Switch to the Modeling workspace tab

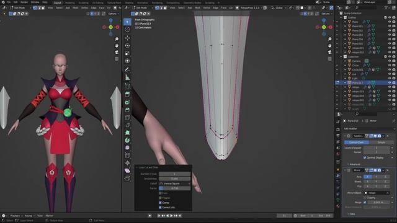pos(70,2)
